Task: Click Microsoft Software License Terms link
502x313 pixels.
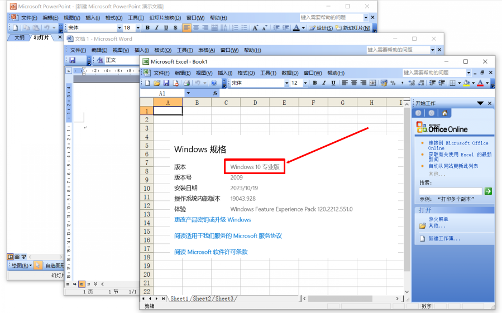Action: [x=211, y=252]
